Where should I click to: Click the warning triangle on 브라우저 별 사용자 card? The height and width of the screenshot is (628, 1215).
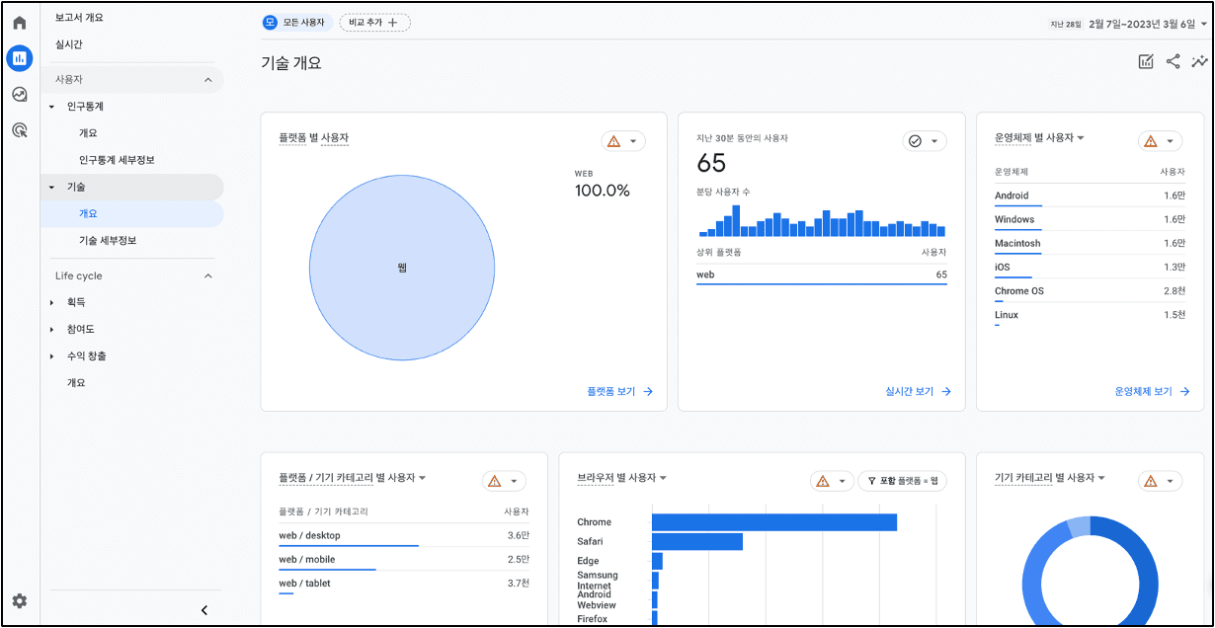(822, 481)
